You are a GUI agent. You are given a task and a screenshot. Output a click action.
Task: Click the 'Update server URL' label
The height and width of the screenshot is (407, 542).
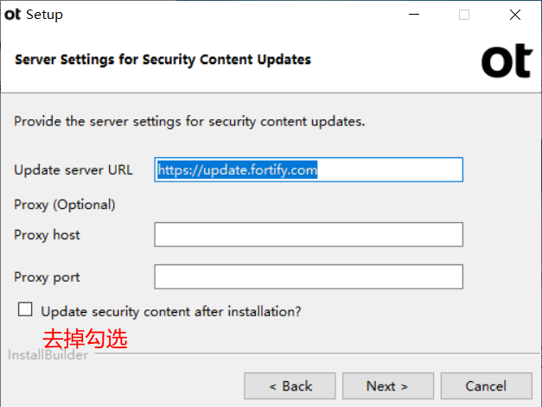click(x=73, y=170)
